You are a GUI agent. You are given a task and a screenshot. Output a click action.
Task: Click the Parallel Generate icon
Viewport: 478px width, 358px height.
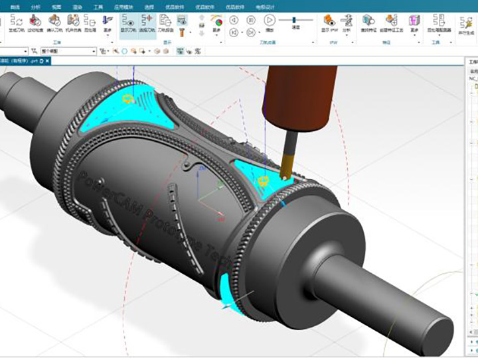466,25
